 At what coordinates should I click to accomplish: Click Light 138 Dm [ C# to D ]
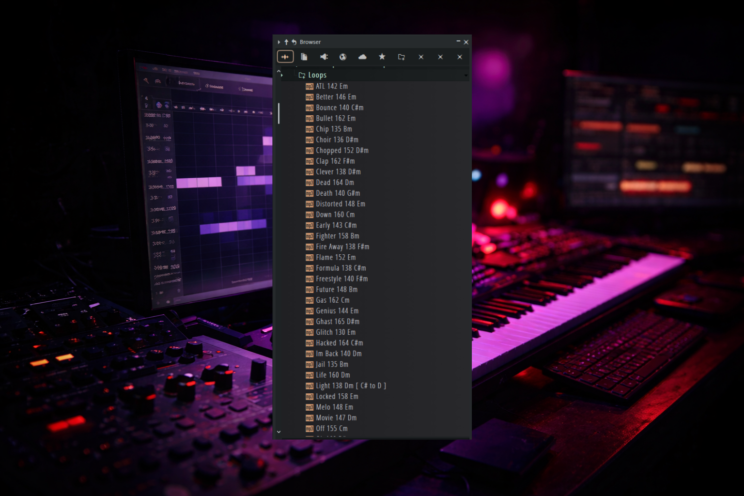tap(350, 386)
